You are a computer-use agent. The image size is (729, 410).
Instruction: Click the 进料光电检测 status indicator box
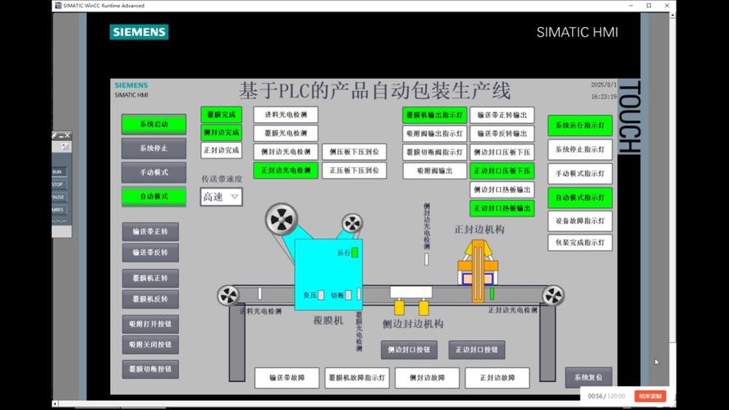[285, 115]
